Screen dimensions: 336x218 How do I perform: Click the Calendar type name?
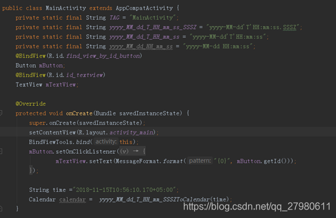click(42, 199)
